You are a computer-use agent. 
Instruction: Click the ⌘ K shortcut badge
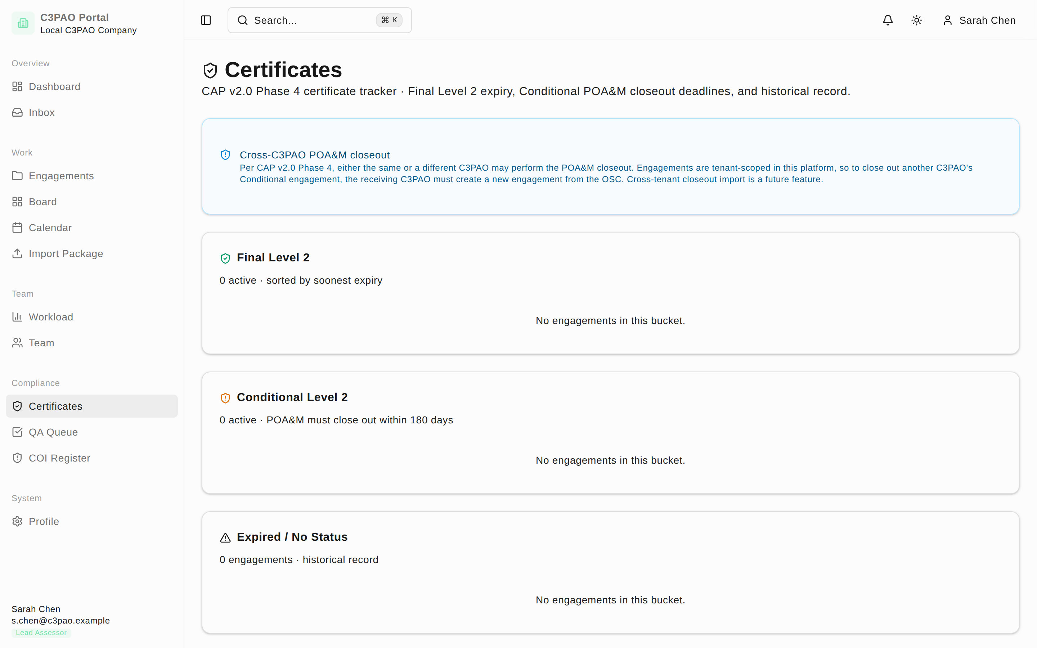point(389,20)
